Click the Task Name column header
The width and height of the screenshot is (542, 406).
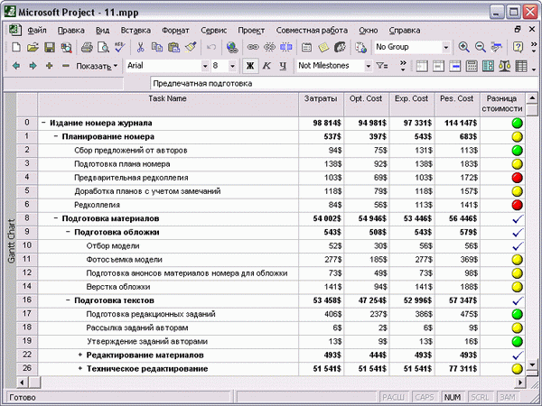pyautogui.click(x=168, y=105)
